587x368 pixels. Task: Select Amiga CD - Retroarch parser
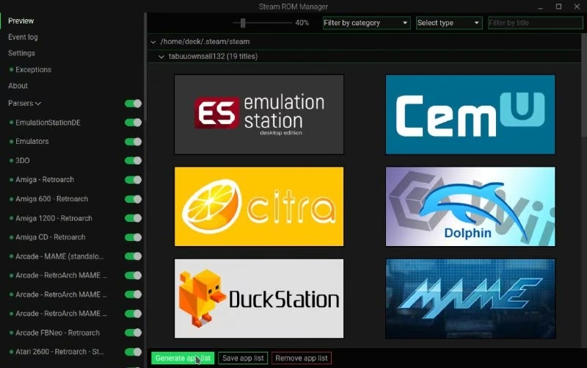pyautogui.click(x=50, y=237)
